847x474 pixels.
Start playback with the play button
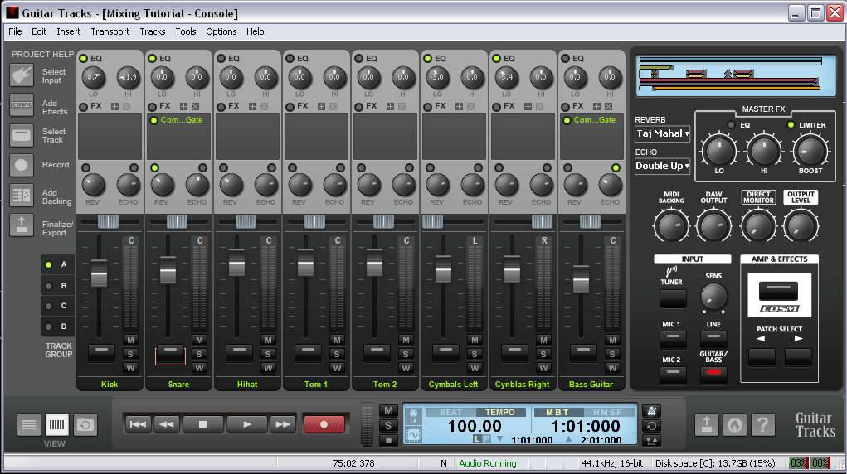tap(246, 424)
